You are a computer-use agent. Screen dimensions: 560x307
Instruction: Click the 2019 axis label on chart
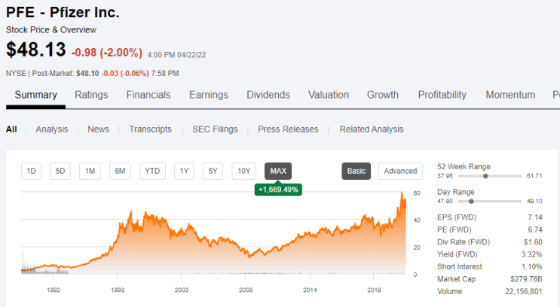[374, 290]
